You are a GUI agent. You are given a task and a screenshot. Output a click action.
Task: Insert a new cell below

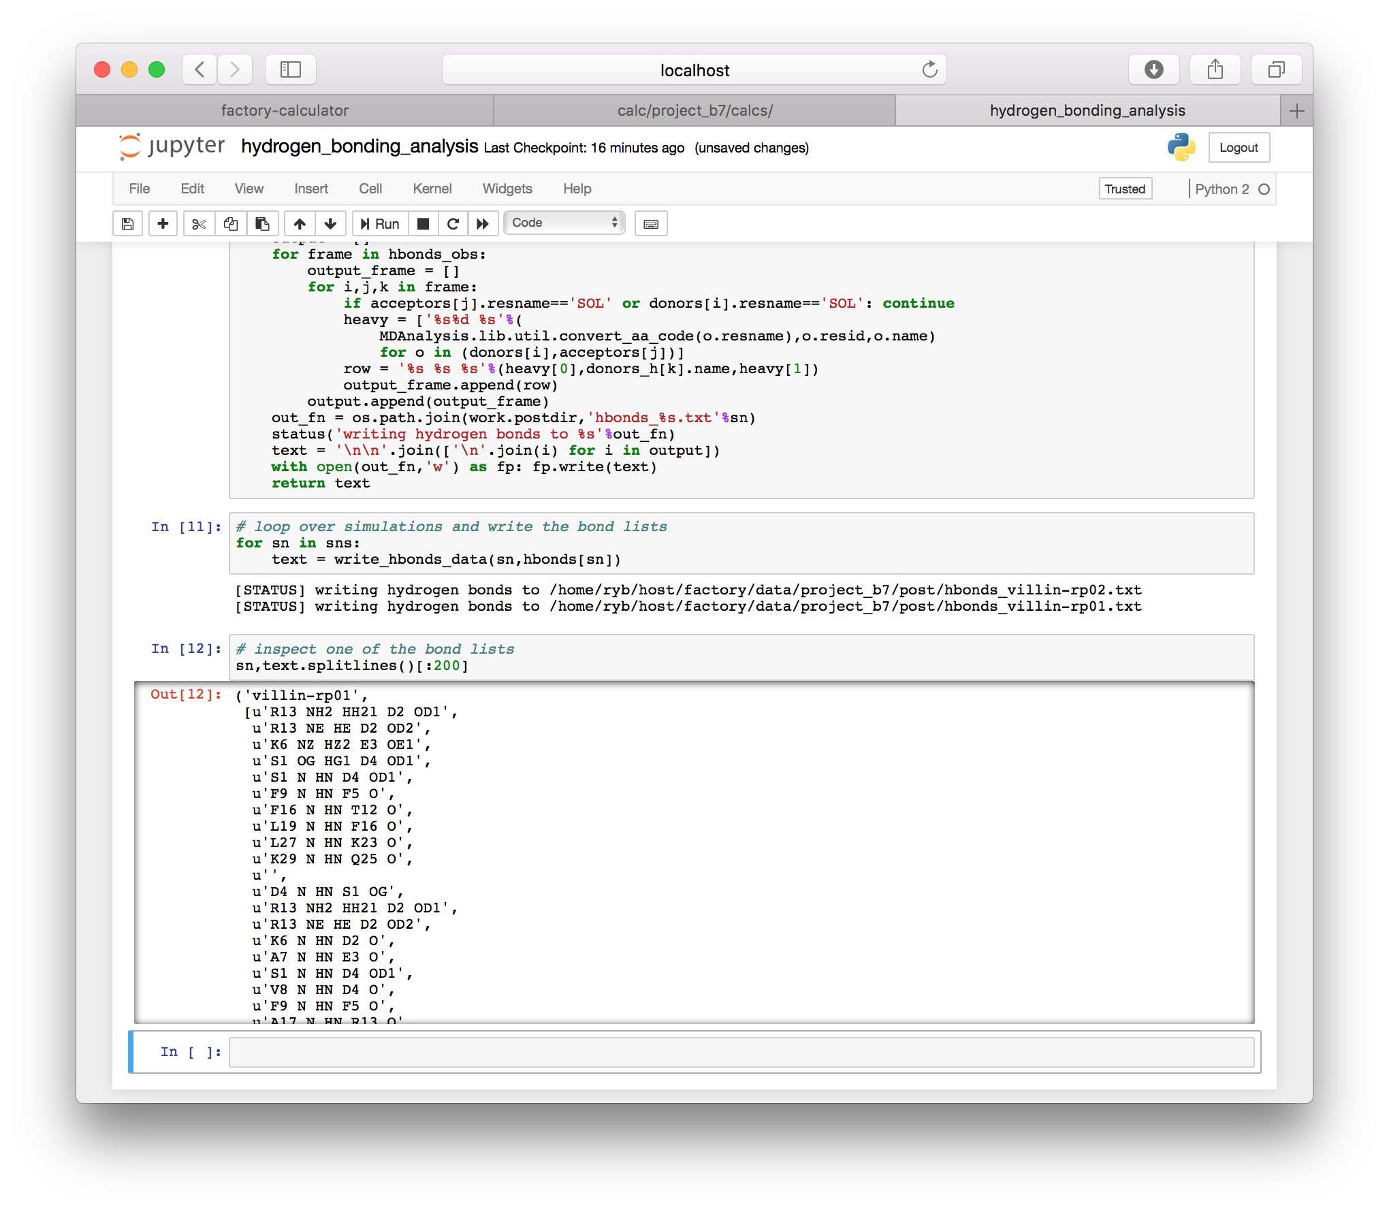[163, 223]
